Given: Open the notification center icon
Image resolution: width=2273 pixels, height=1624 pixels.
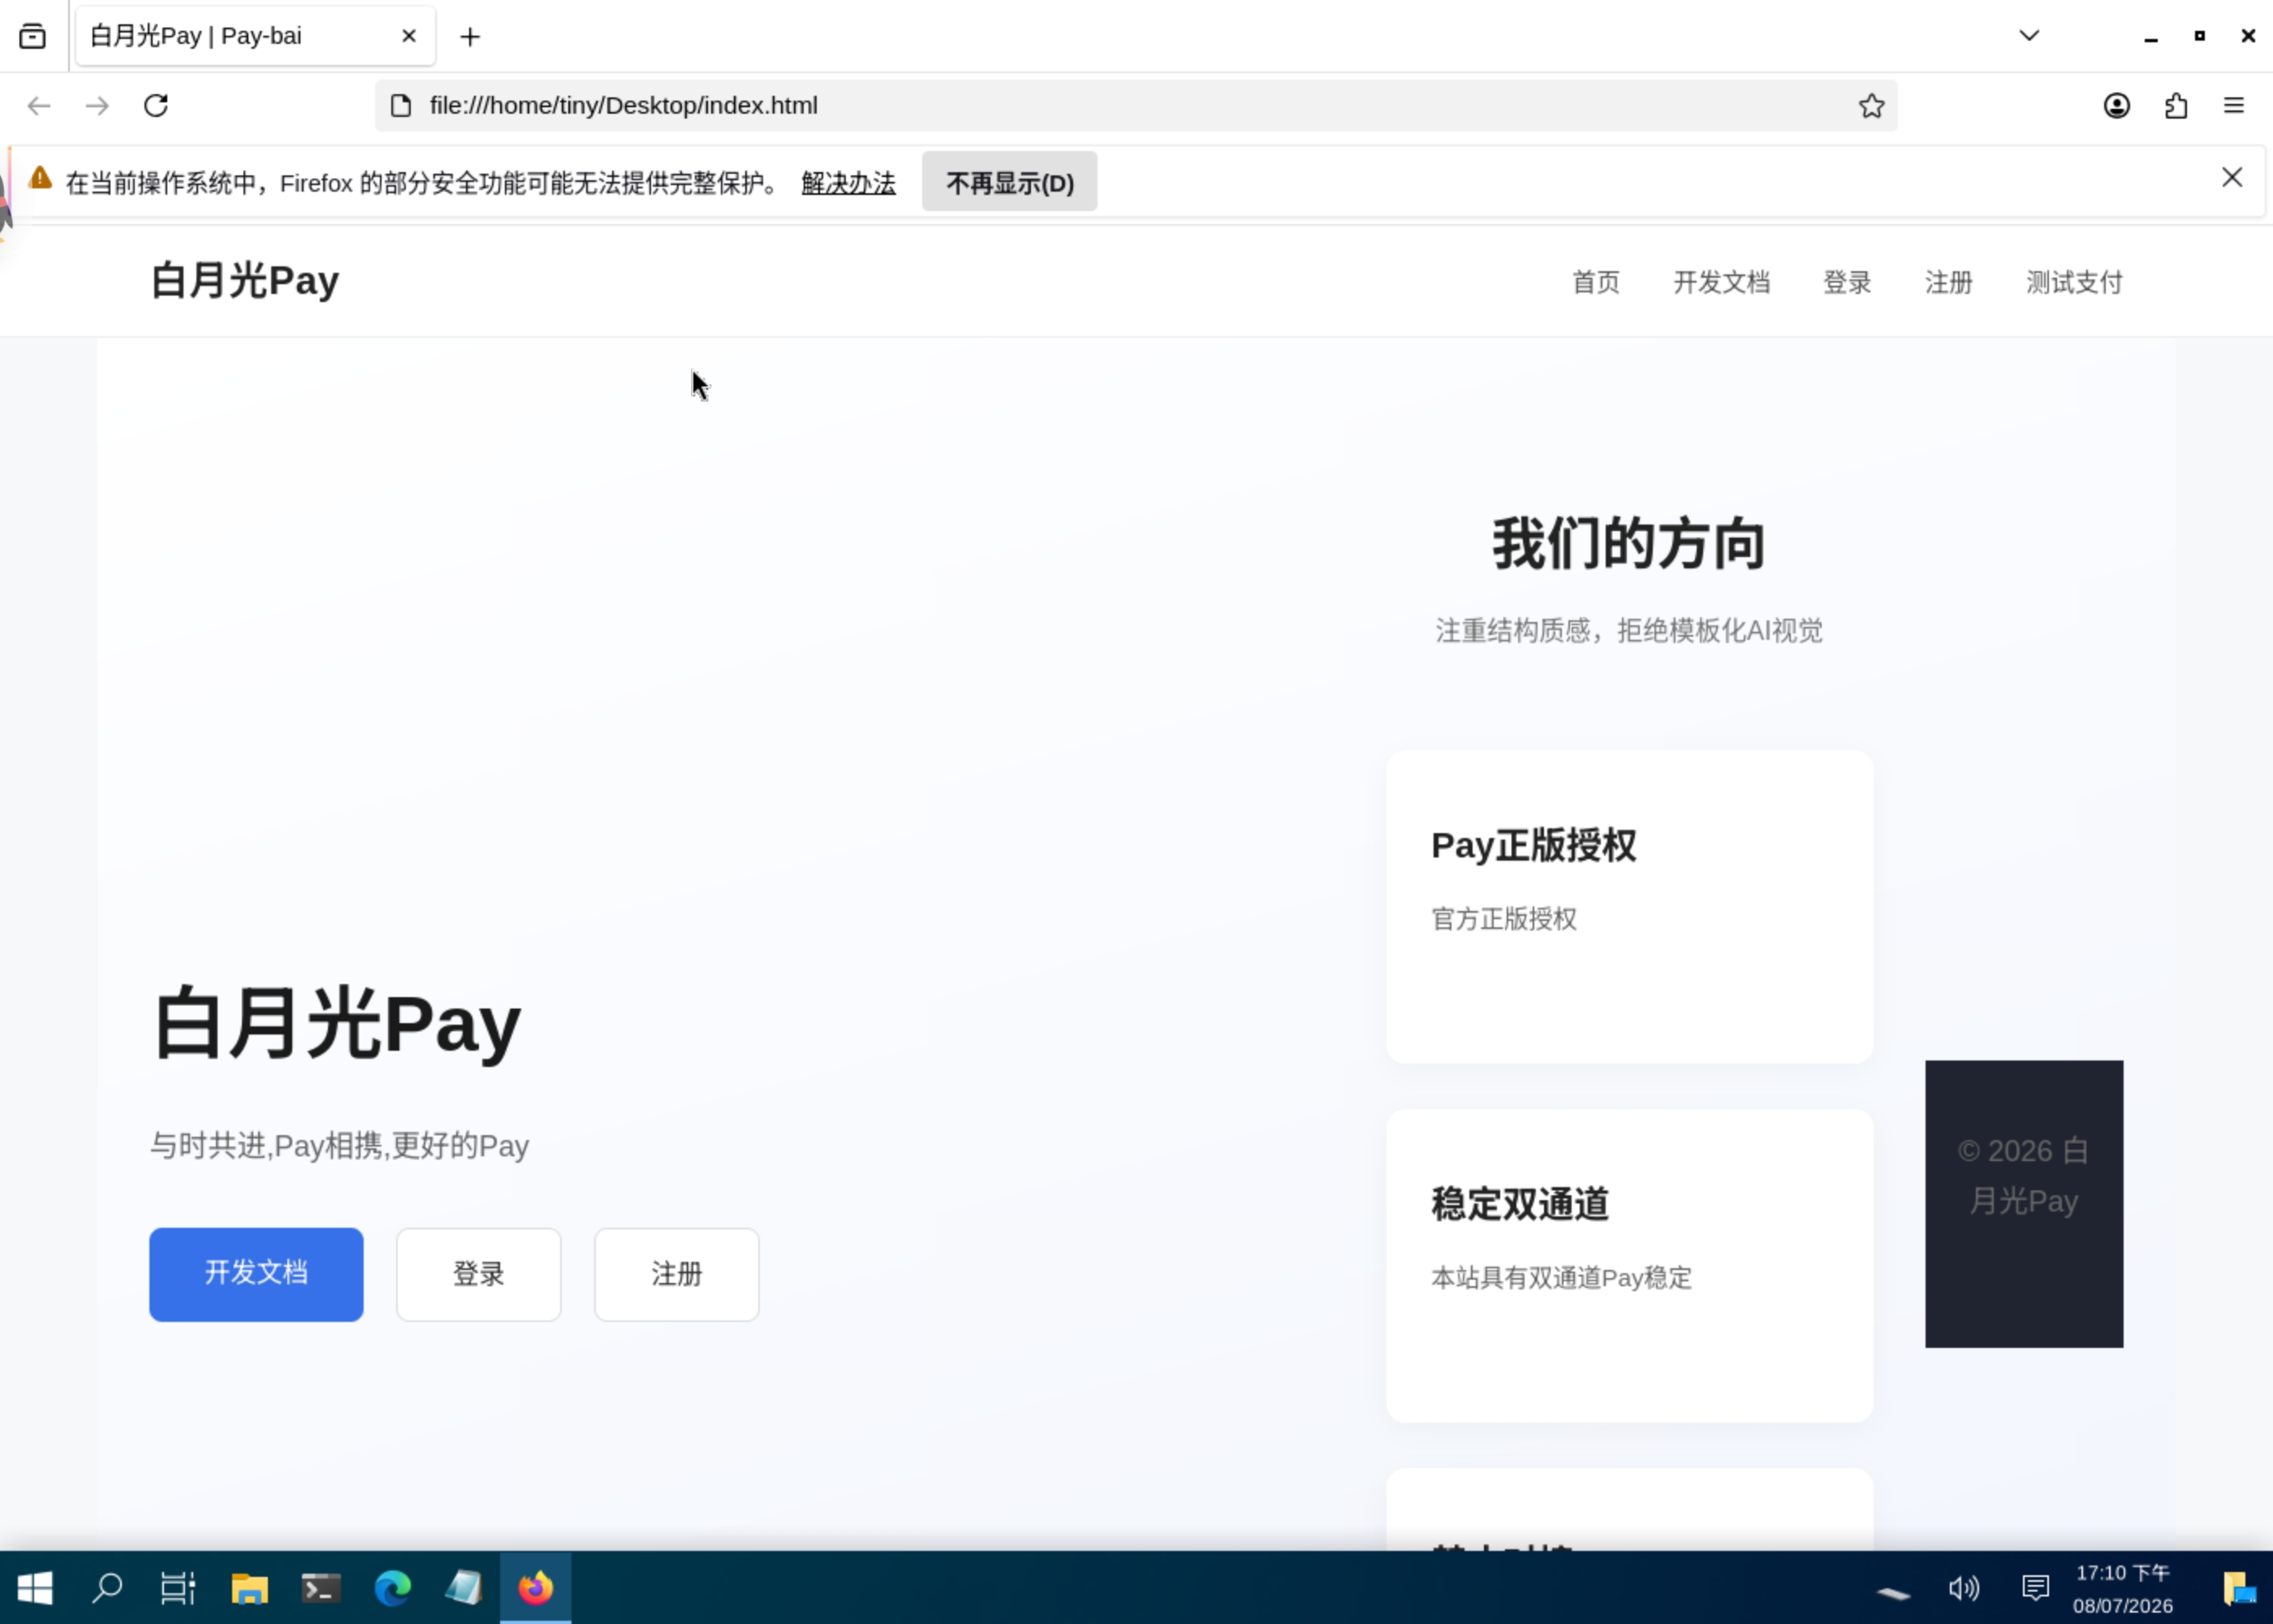Looking at the screenshot, I should pos(2035,1588).
